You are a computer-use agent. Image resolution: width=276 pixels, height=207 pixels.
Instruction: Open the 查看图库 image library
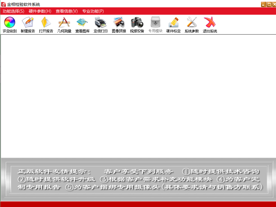(x=82, y=23)
